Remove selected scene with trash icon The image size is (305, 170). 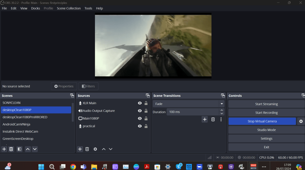[11, 149]
